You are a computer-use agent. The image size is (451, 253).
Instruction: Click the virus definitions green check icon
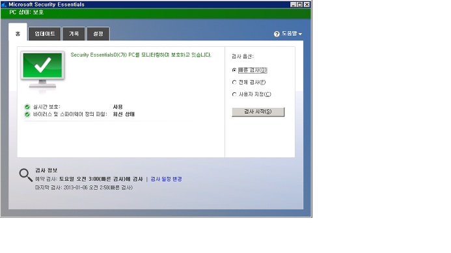27,114
